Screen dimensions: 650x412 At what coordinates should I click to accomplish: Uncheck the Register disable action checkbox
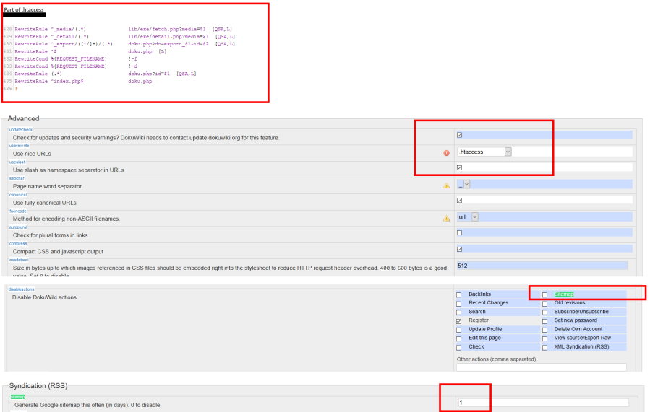point(459,321)
